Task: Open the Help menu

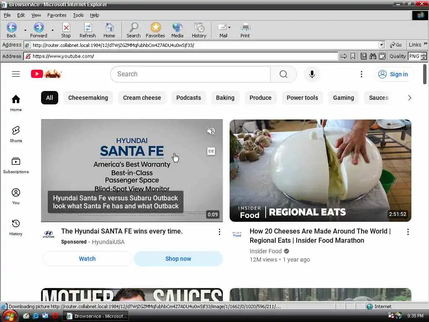Action: coord(94,15)
